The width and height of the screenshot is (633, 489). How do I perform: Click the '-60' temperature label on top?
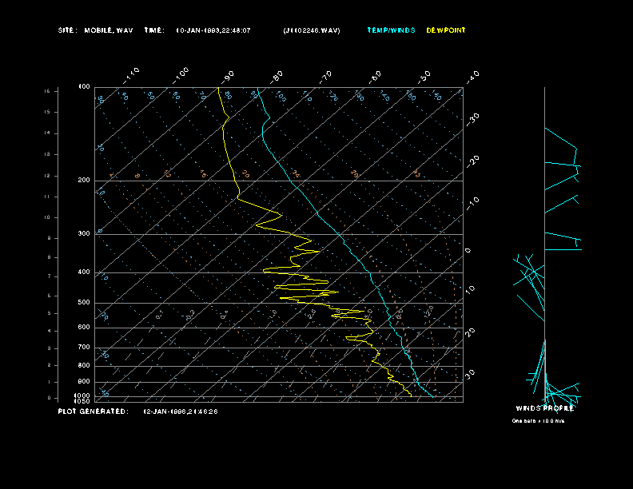[375, 77]
